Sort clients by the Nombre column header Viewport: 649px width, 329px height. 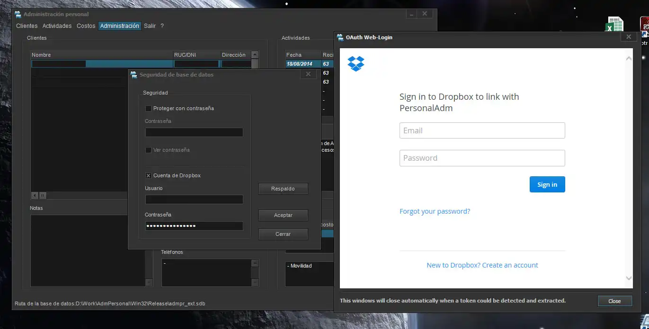102,55
